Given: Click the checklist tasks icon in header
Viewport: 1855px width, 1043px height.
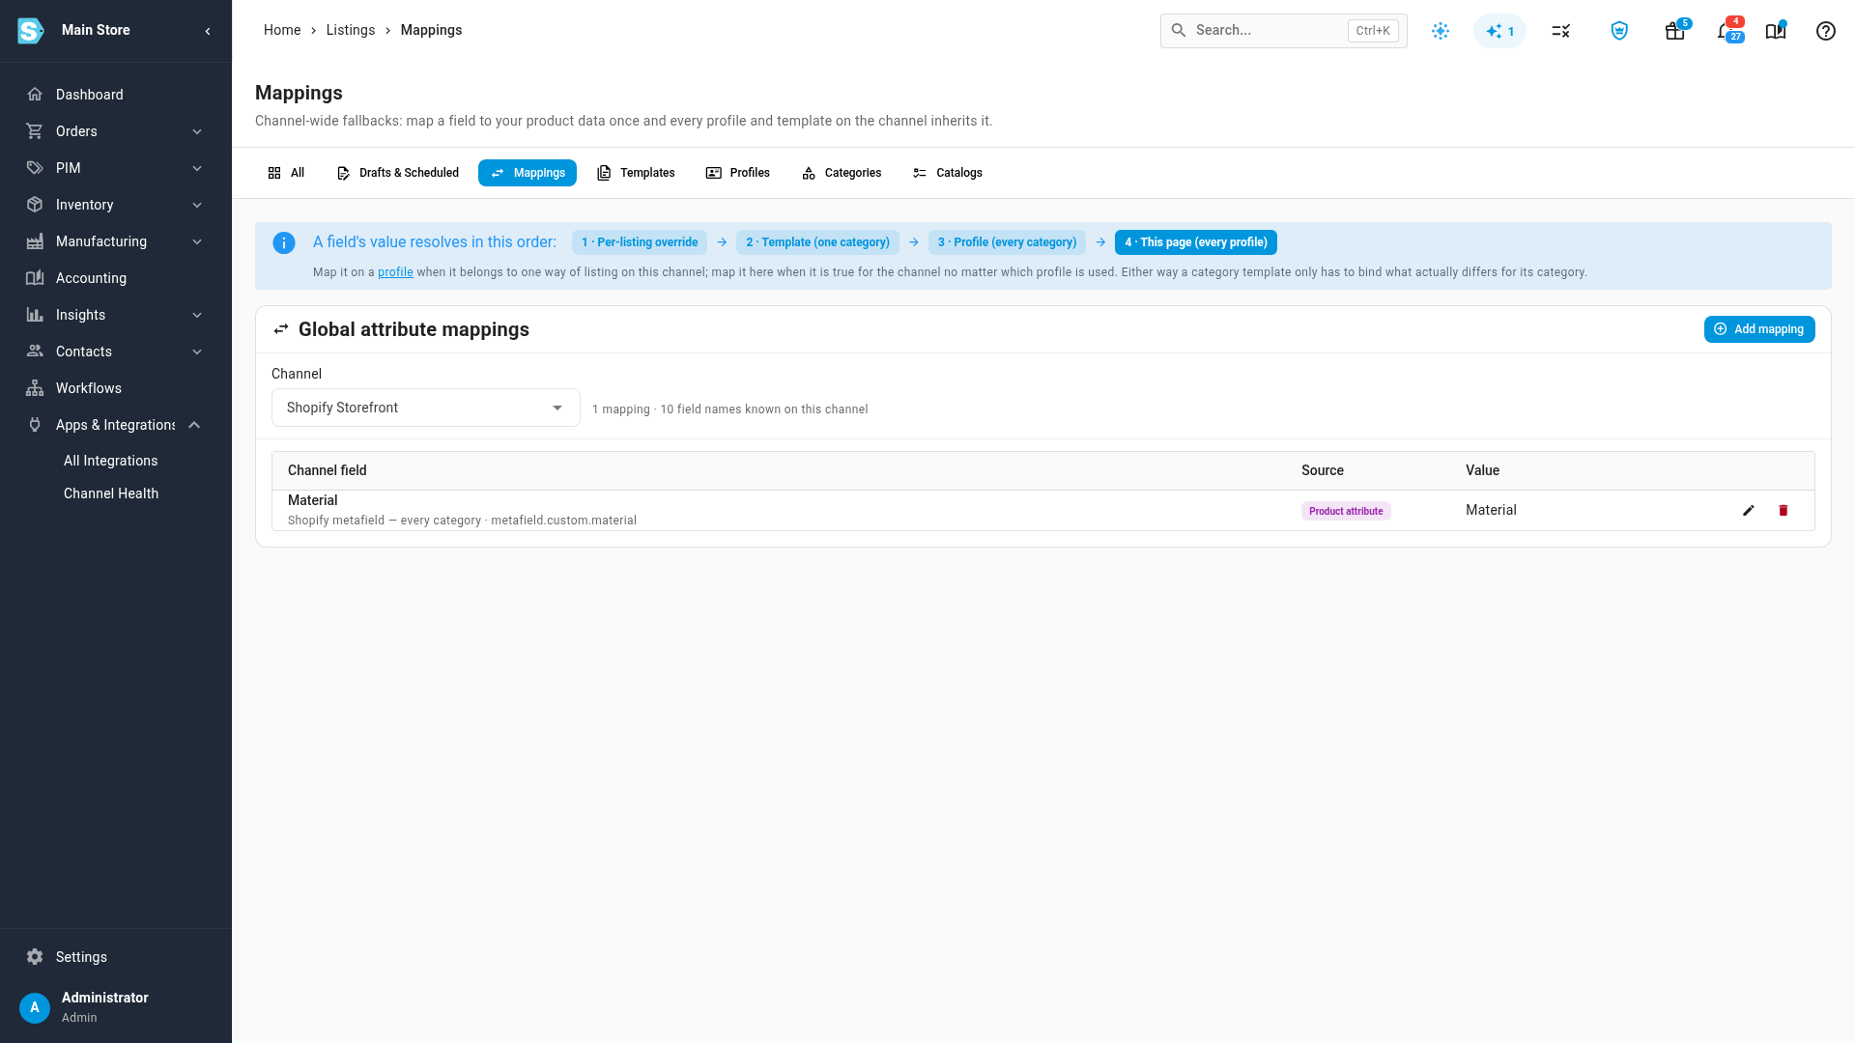Looking at the screenshot, I should click(x=1560, y=31).
